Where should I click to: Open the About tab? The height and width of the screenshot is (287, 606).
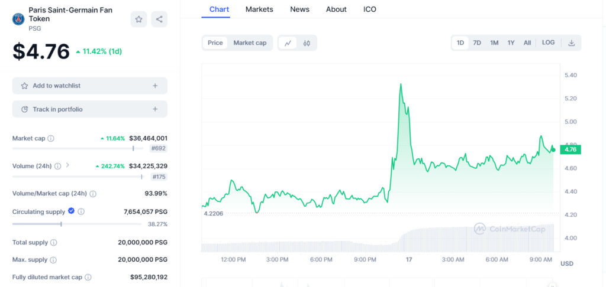(x=336, y=9)
